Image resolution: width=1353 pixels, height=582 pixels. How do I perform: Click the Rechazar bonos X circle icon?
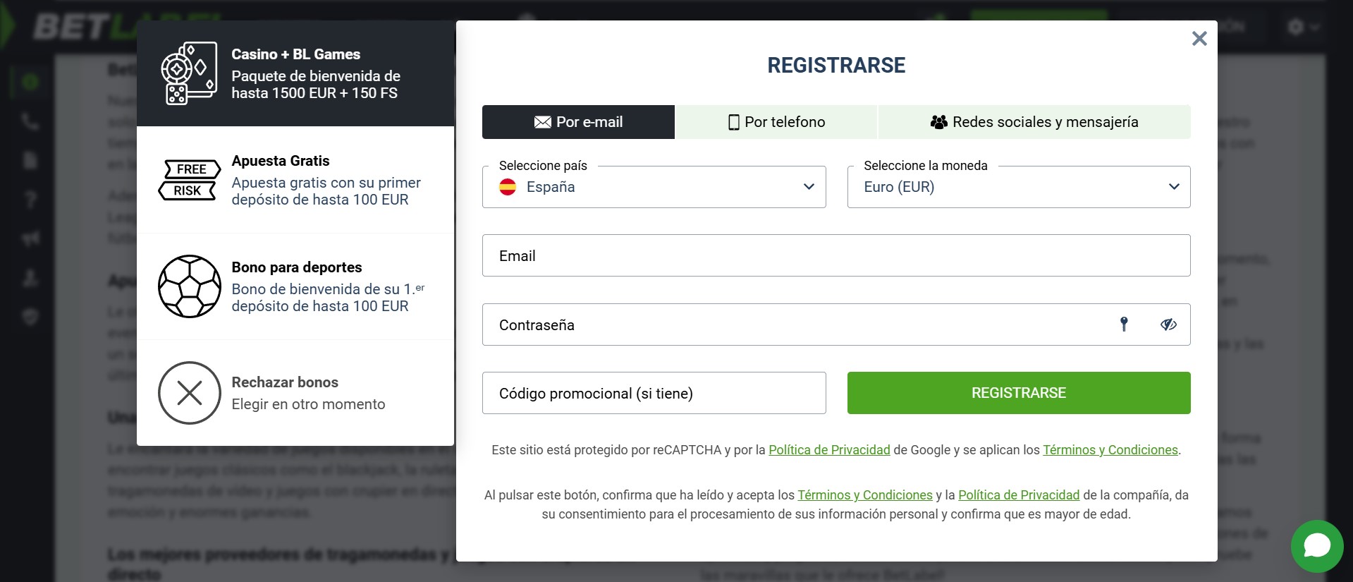pos(190,393)
